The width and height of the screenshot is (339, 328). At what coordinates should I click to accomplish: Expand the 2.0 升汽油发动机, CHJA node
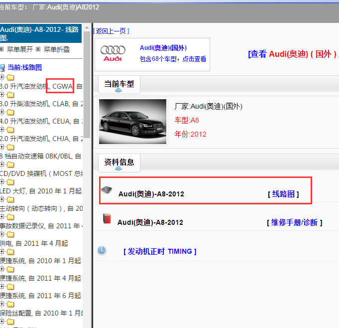(x=1, y=130)
